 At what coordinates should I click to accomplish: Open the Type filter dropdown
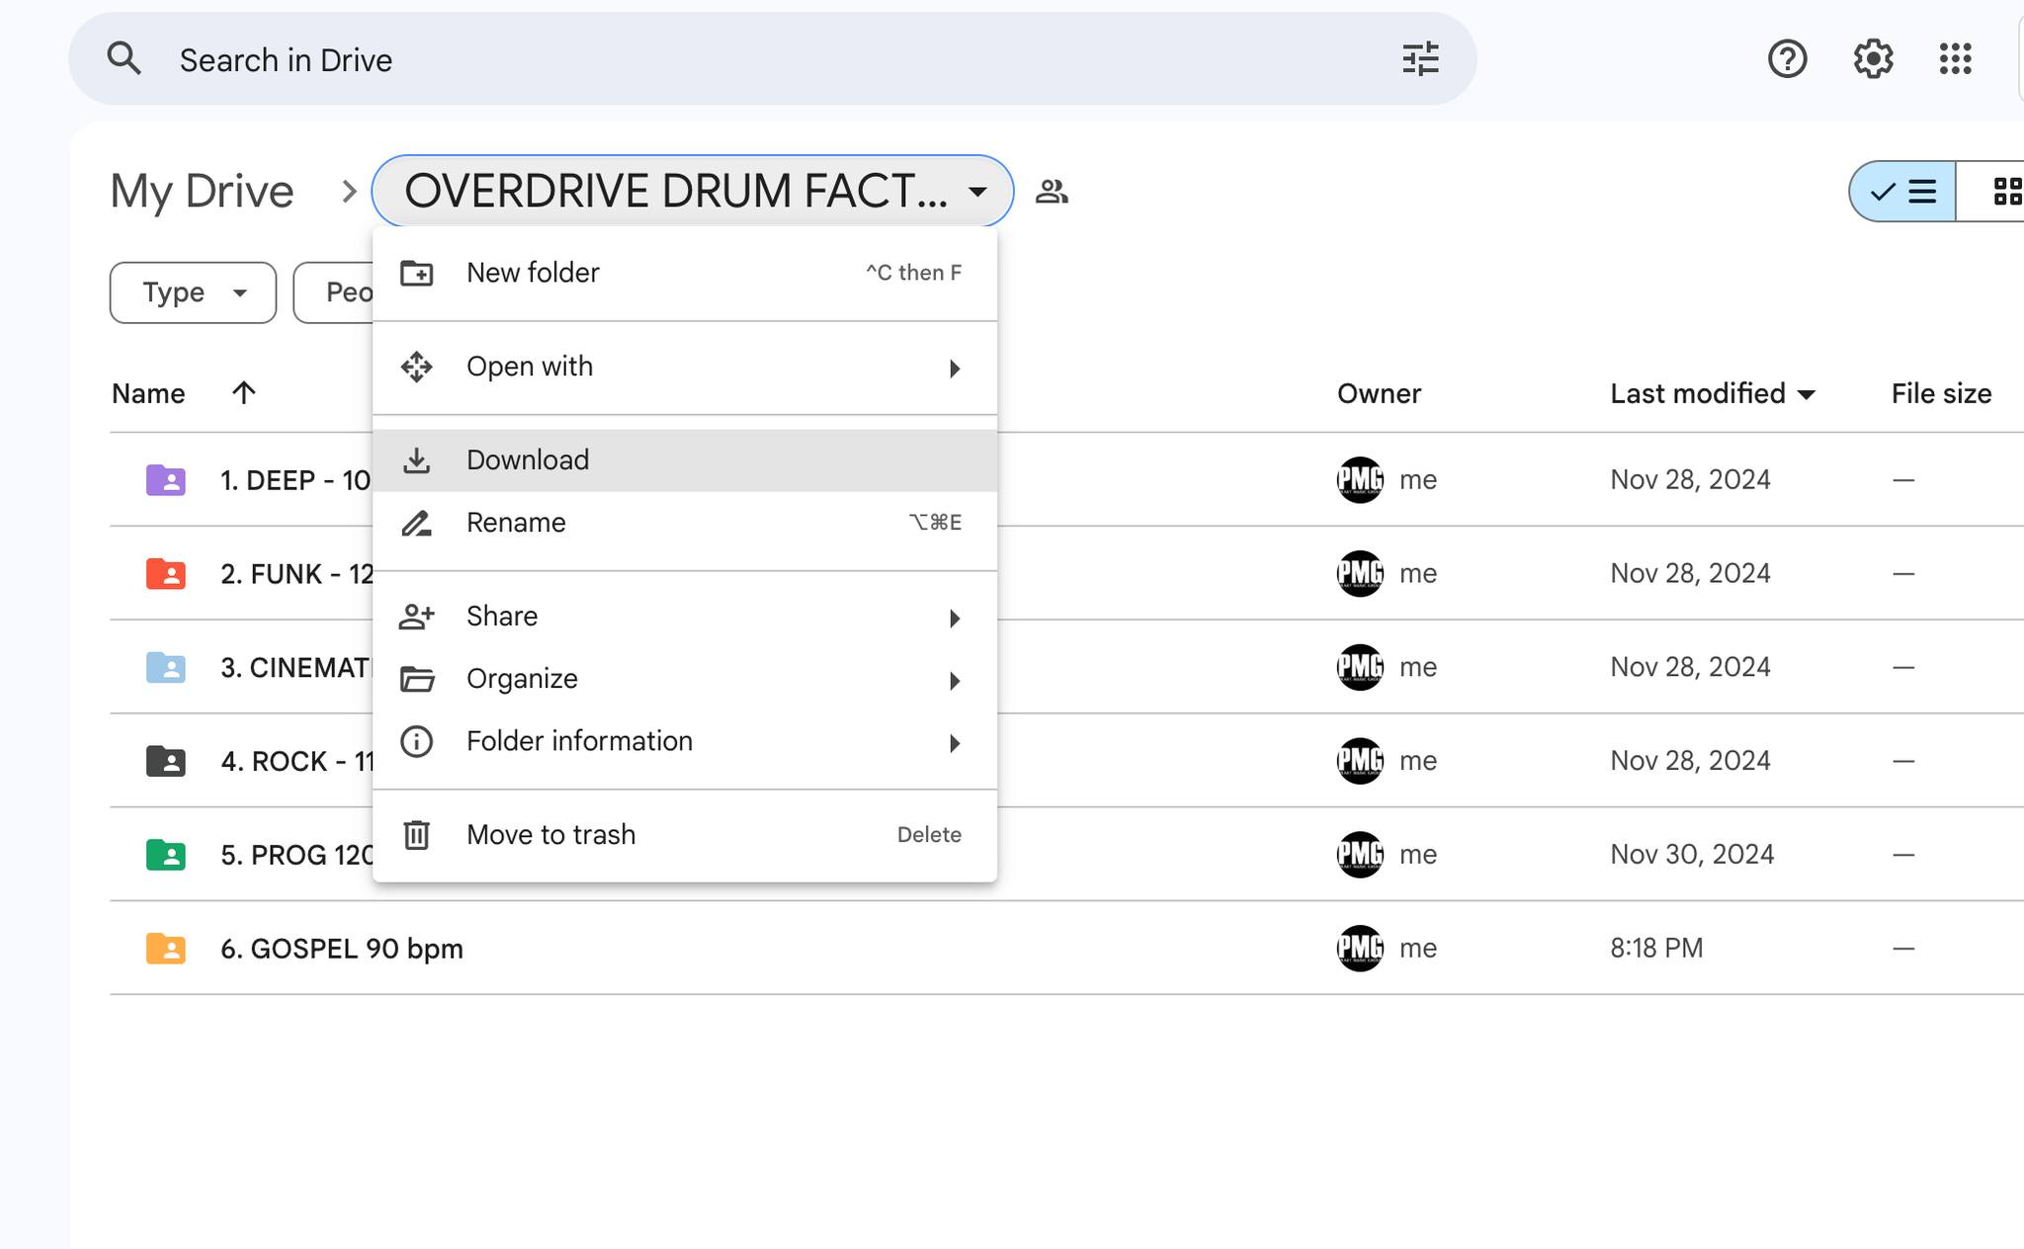pos(193,292)
